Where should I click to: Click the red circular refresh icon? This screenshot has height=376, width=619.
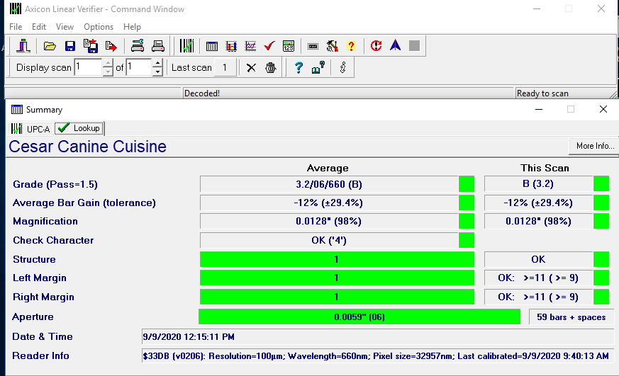[376, 46]
